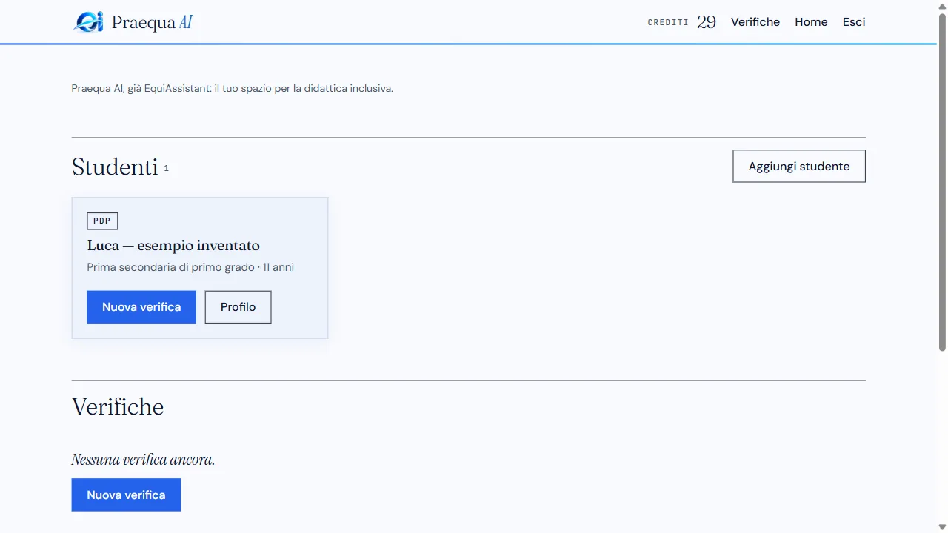Select the student name "Luca — esempio inventato"

[173, 246]
